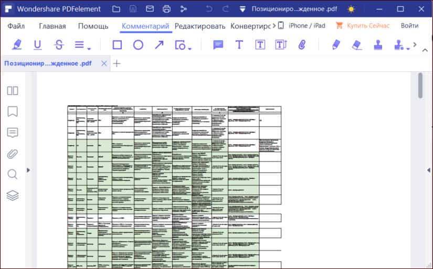Click the Print icon in title bar
433x269 pixels.
click(x=166, y=9)
